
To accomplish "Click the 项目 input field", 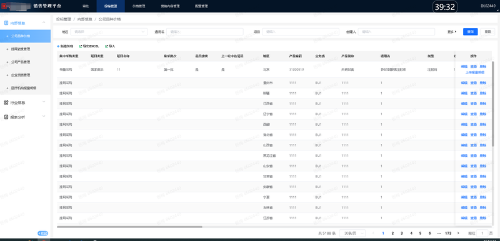I will [x=301, y=32].
